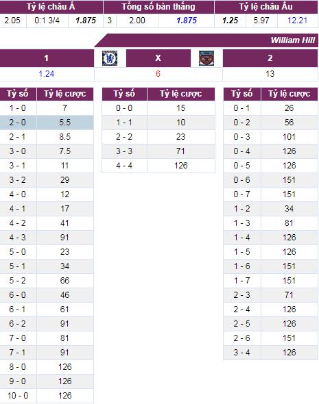Select the away win odds 13

[x=270, y=74]
